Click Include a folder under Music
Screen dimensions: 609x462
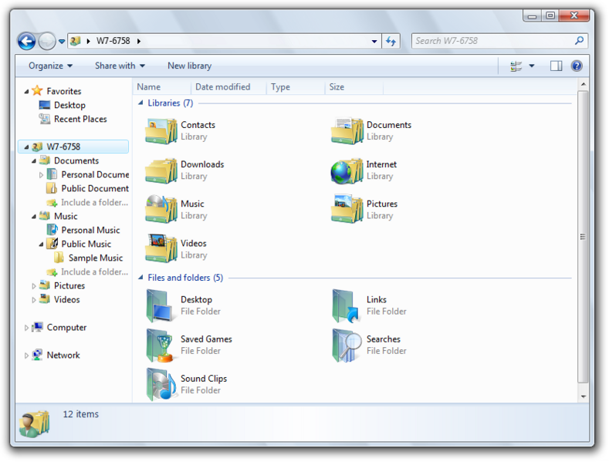pyautogui.click(x=87, y=272)
